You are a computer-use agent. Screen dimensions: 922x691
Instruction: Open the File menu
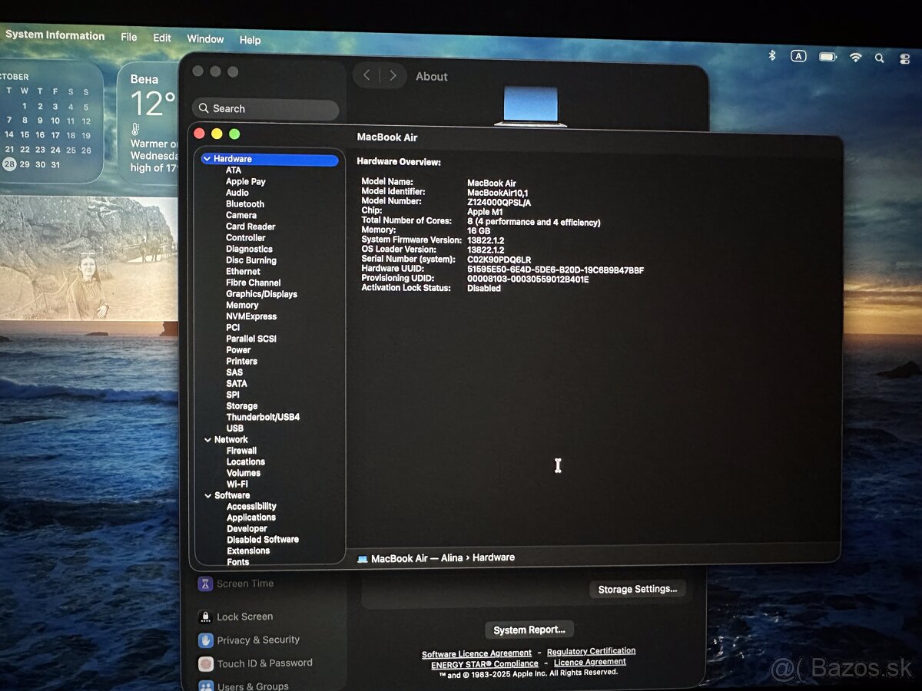[129, 37]
